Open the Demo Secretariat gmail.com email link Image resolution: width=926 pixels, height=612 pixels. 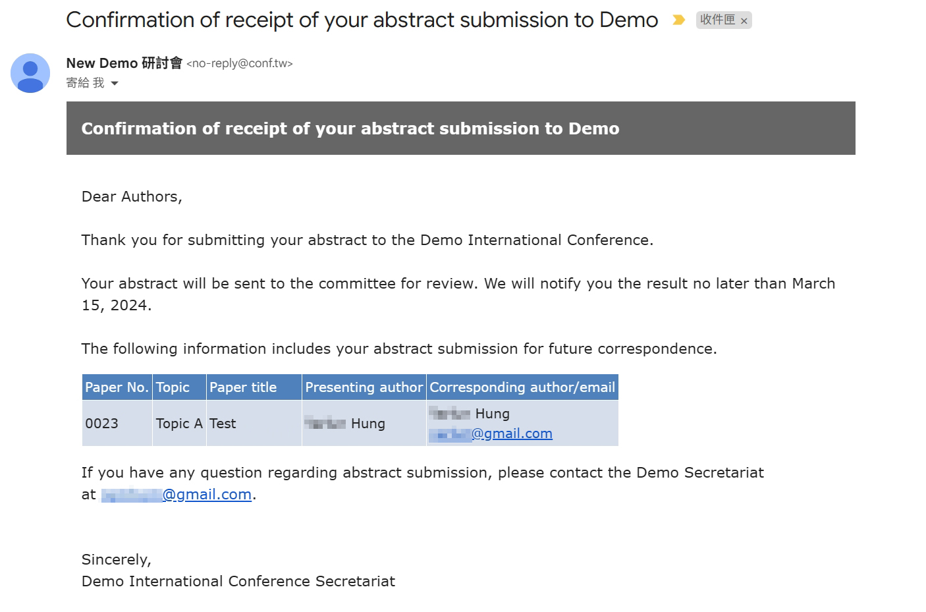tap(177, 494)
